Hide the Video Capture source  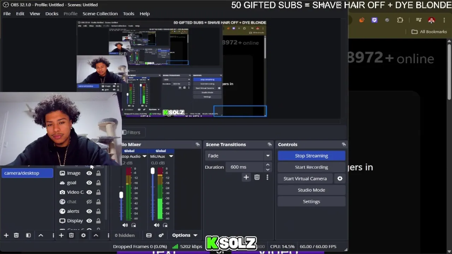[x=89, y=192]
